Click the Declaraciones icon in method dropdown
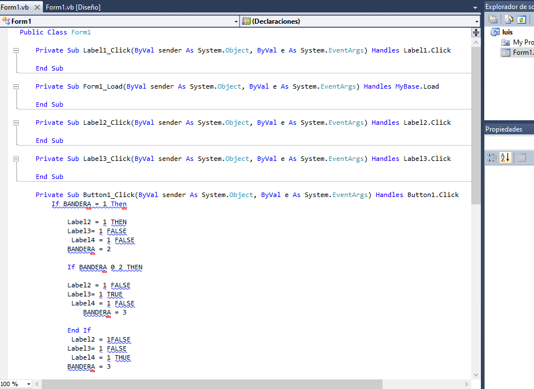 (246, 21)
